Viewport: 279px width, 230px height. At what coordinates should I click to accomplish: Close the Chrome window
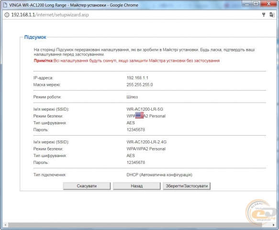269,4
